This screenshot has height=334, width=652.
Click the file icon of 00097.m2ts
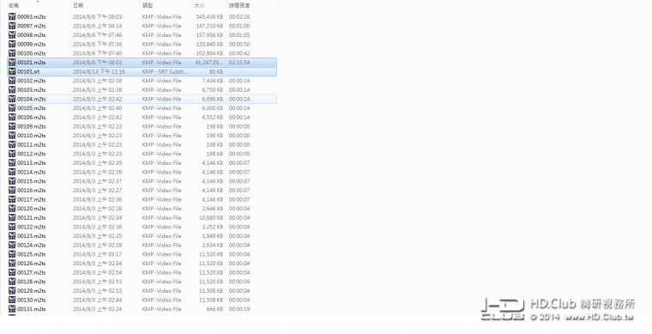[12, 26]
